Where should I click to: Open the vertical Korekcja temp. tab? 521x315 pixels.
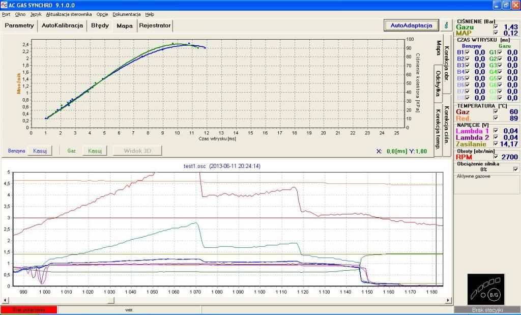(438, 128)
